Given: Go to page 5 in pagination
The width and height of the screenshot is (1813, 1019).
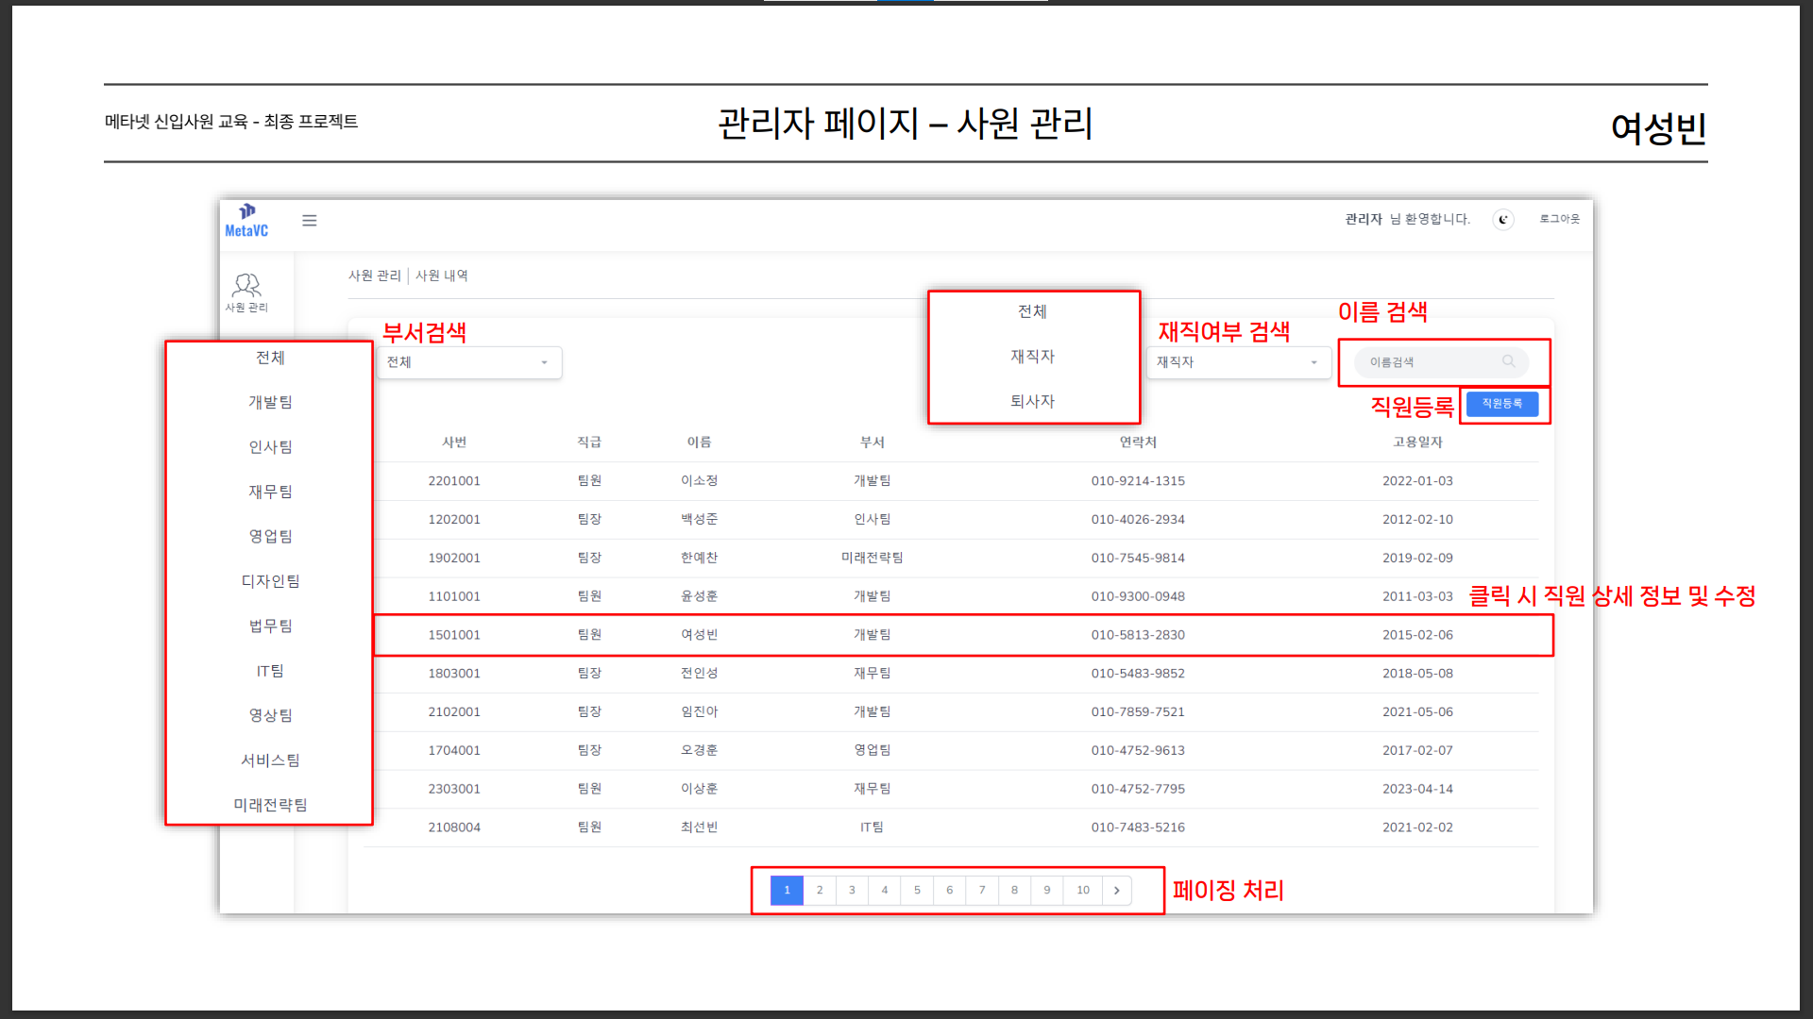Looking at the screenshot, I should point(917,890).
